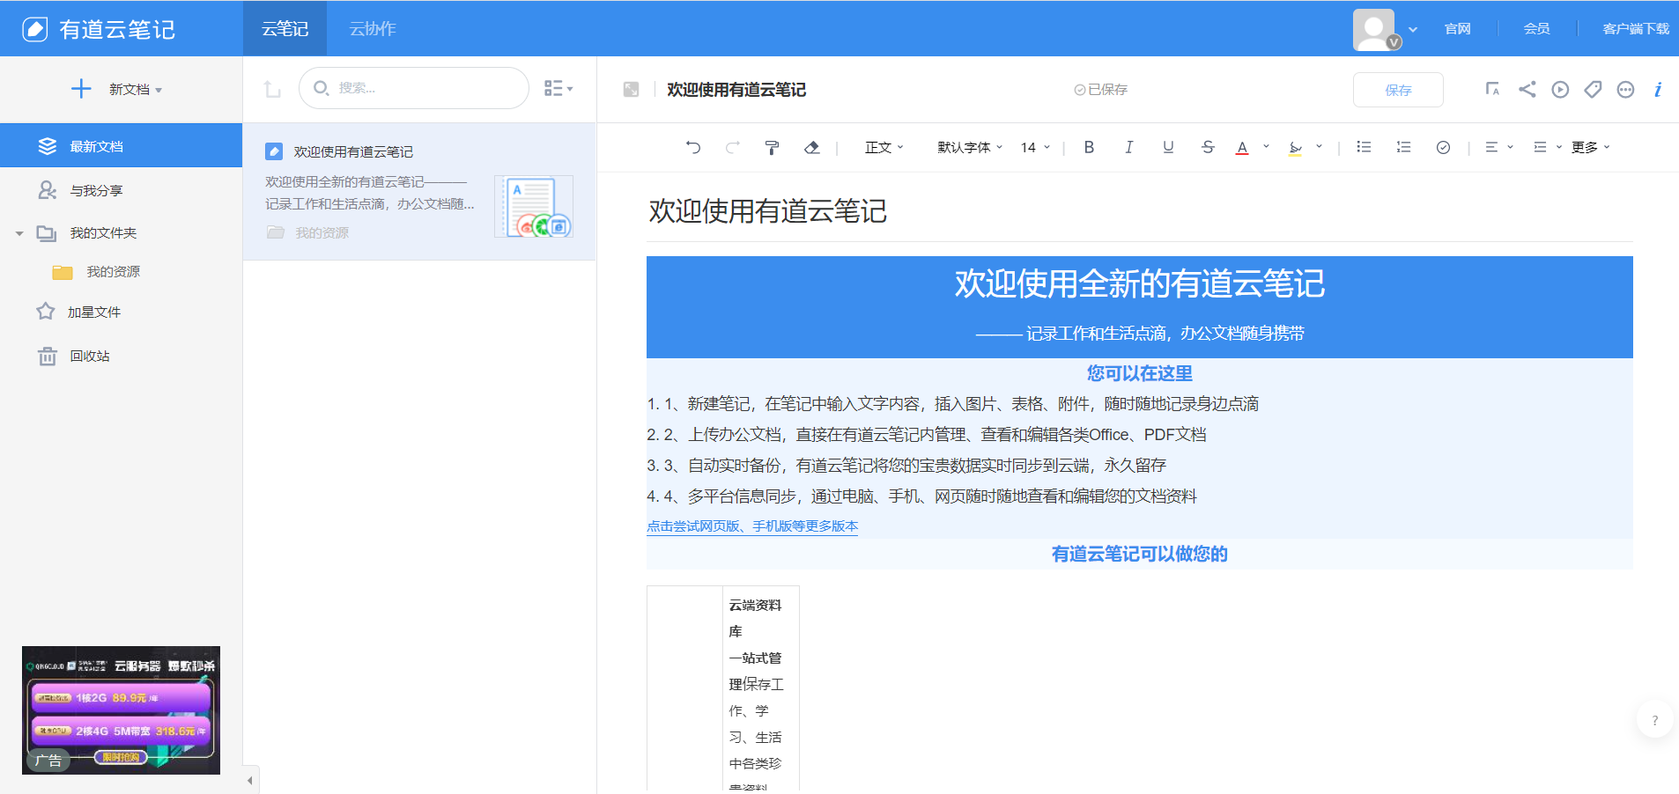1679x794 pixels.
Task: Open the 更多 toolbar menu
Action: [x=1591, y=147]
